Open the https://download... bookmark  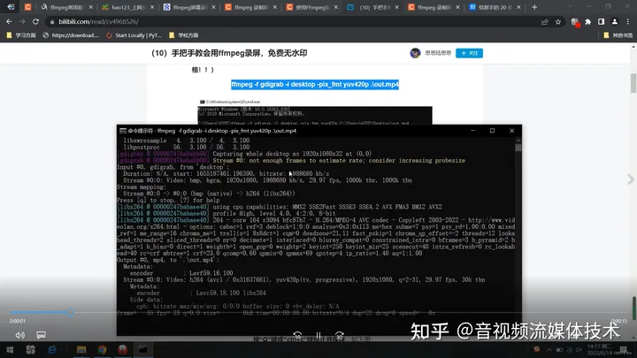click(71, 35)
